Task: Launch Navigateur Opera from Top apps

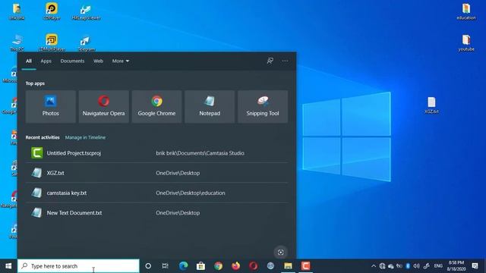Action: tap(103, 106)
